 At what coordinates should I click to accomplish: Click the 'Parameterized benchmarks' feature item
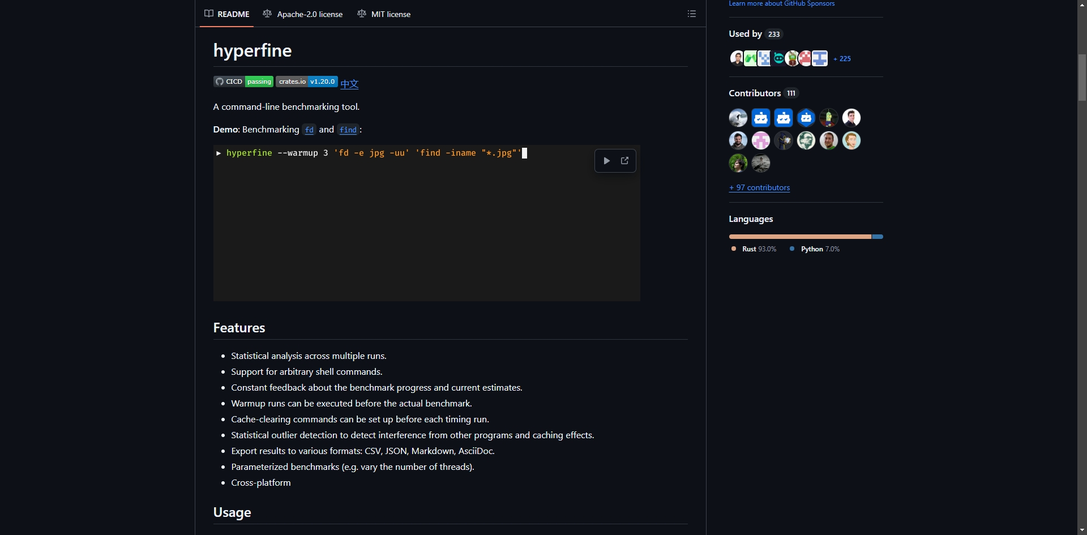click(x=353, y=467)
